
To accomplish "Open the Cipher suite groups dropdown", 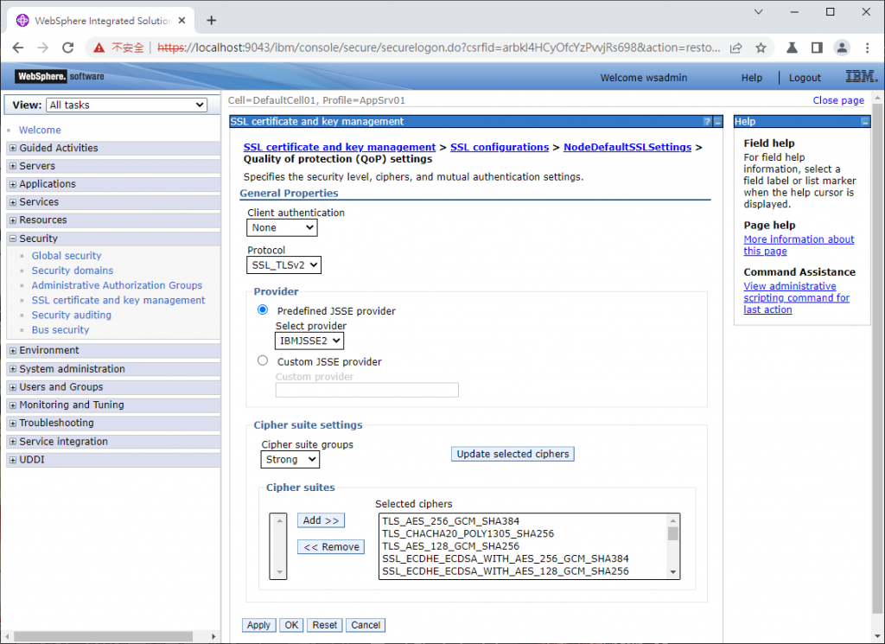I will tap(290, 459).
